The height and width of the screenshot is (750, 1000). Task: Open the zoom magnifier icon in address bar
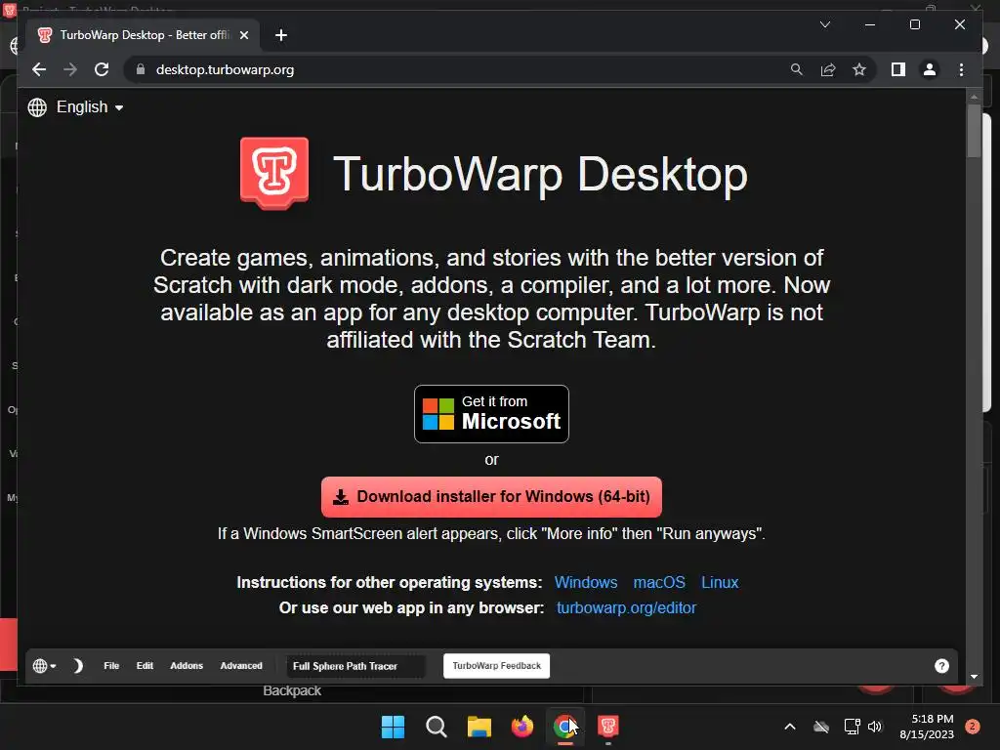[797, 69]
